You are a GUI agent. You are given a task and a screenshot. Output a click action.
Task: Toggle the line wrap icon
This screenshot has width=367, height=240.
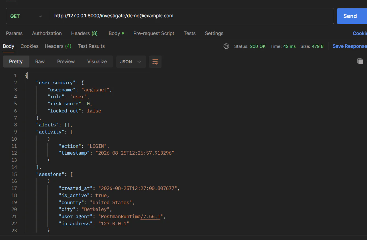155,61
